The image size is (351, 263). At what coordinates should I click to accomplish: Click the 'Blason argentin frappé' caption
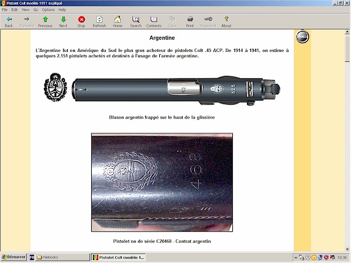click(x=162, y=117)
